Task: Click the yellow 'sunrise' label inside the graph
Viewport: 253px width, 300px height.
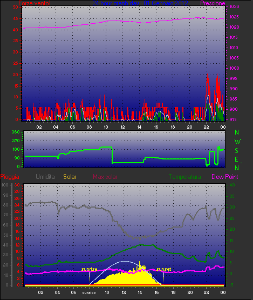Action: click(89, 269)
